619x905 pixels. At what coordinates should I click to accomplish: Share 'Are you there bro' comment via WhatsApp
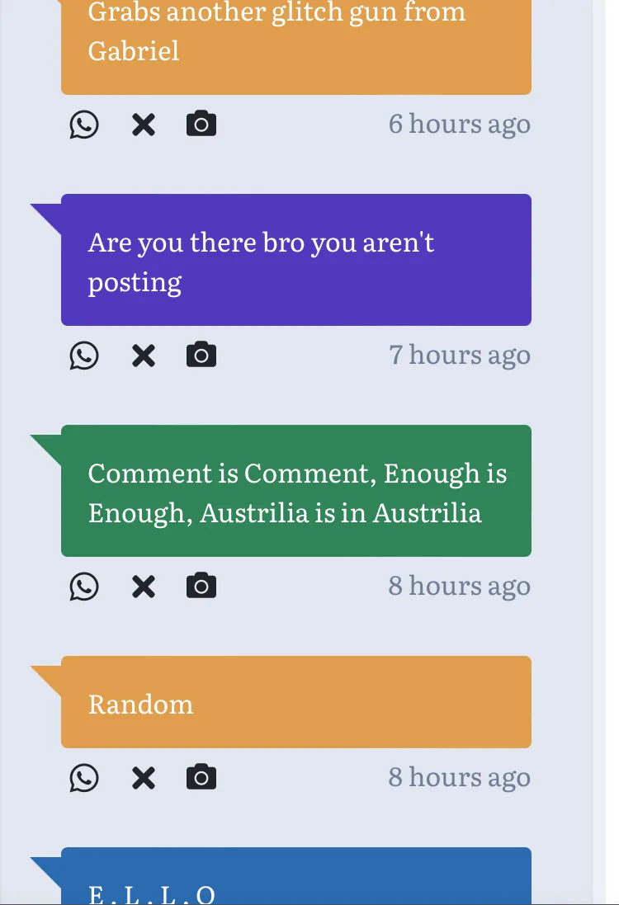coord(84,356)
